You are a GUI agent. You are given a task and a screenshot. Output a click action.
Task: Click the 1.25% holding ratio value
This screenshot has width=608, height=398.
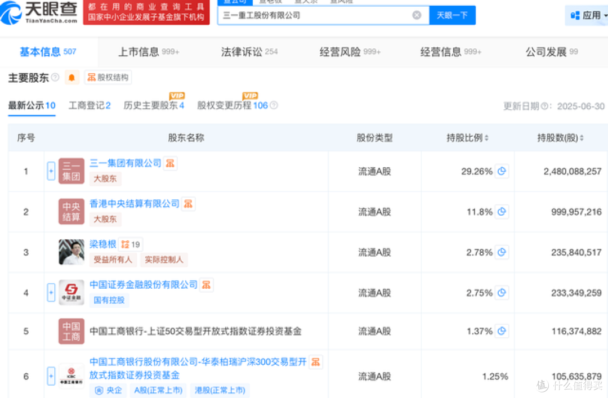point(495,376)
